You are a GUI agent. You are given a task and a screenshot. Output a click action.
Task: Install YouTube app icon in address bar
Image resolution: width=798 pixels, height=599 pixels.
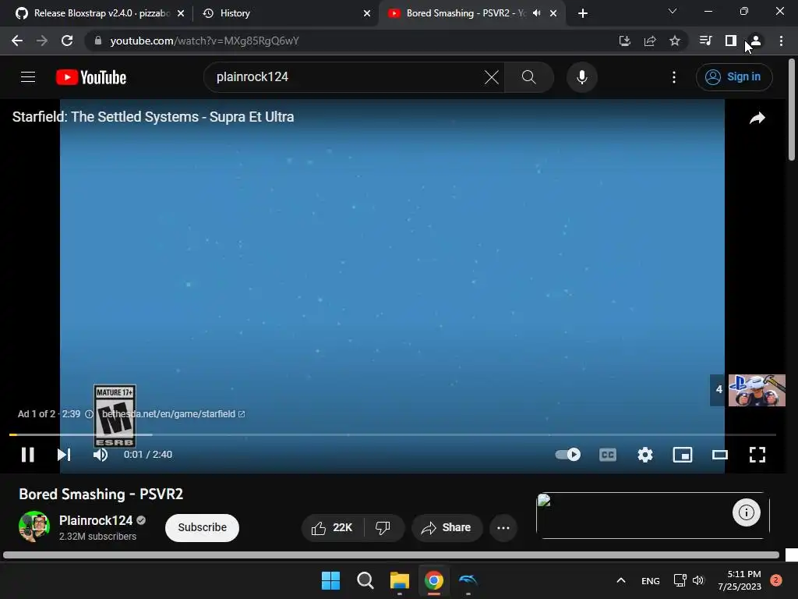[x=624, y=41]
